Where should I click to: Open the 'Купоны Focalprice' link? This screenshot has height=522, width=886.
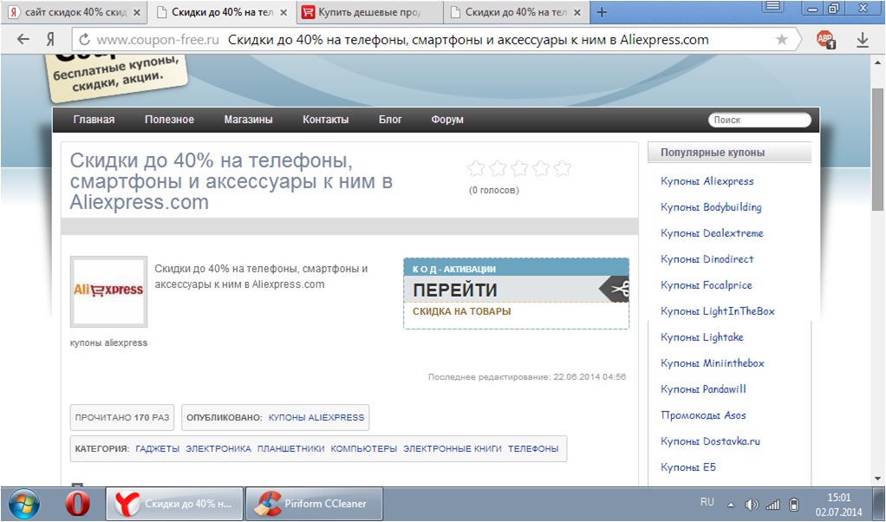click(707, 285)
